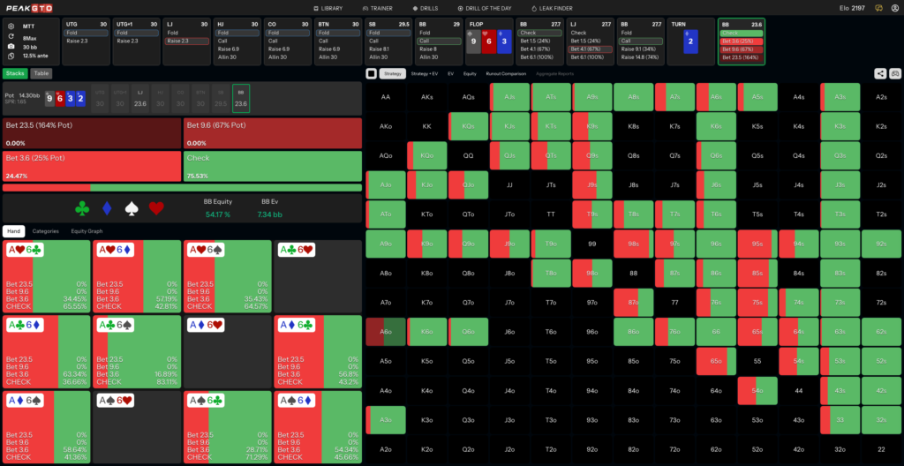Select Bet 3.6 (25%) in the active BB panel

point(742,41)
